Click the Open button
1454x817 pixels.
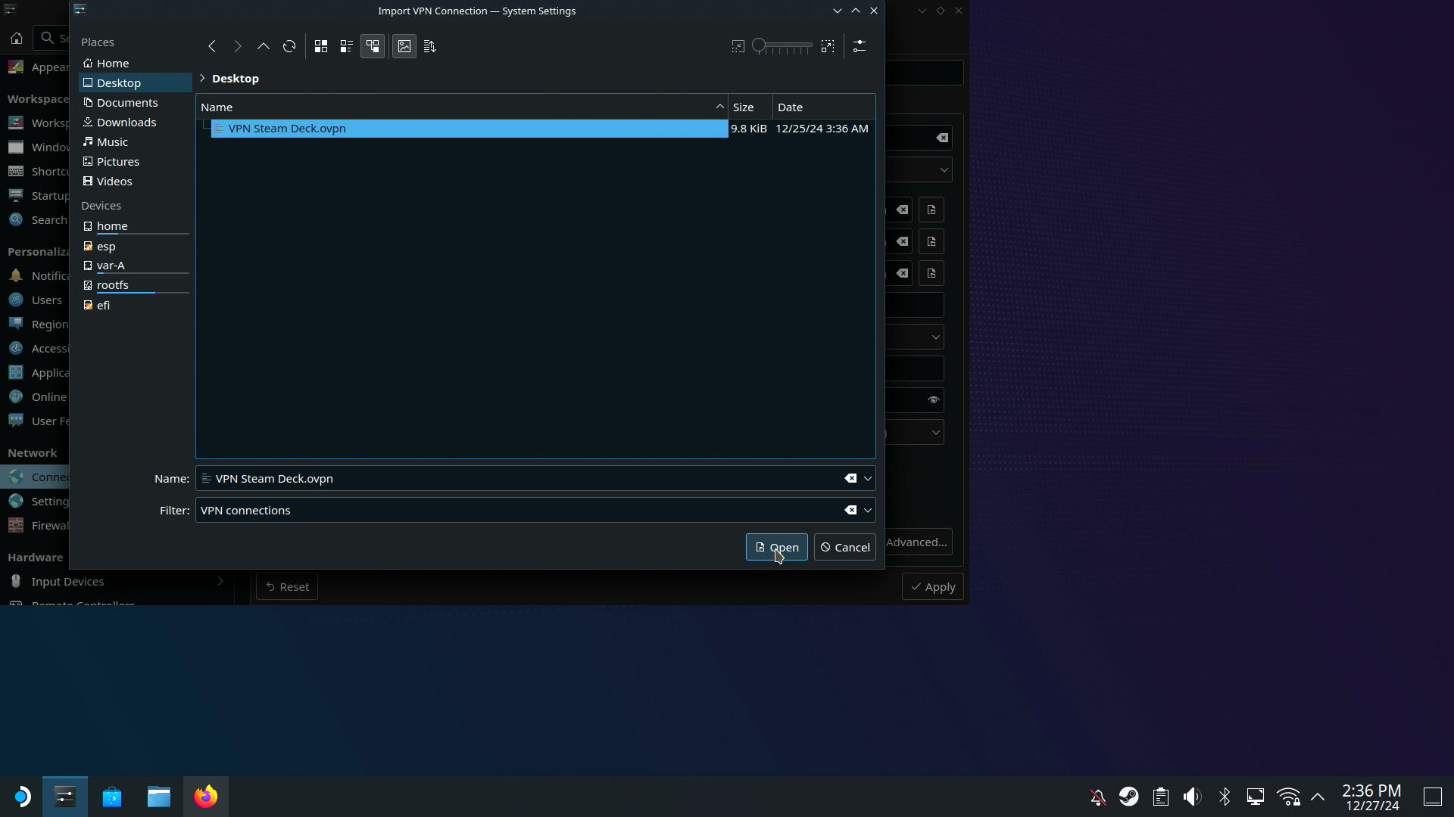[777, 548]
